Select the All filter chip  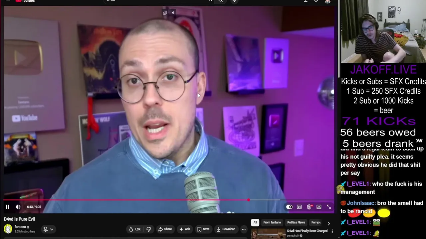pos(255,222)
